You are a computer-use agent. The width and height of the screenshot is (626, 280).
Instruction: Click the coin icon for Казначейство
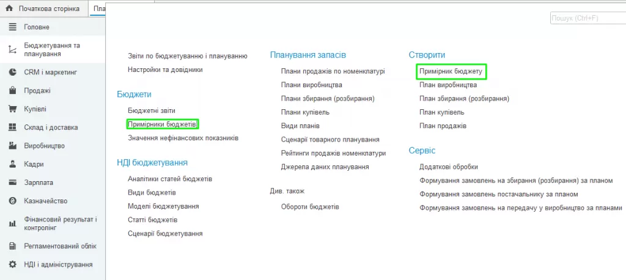coord(13,201)
